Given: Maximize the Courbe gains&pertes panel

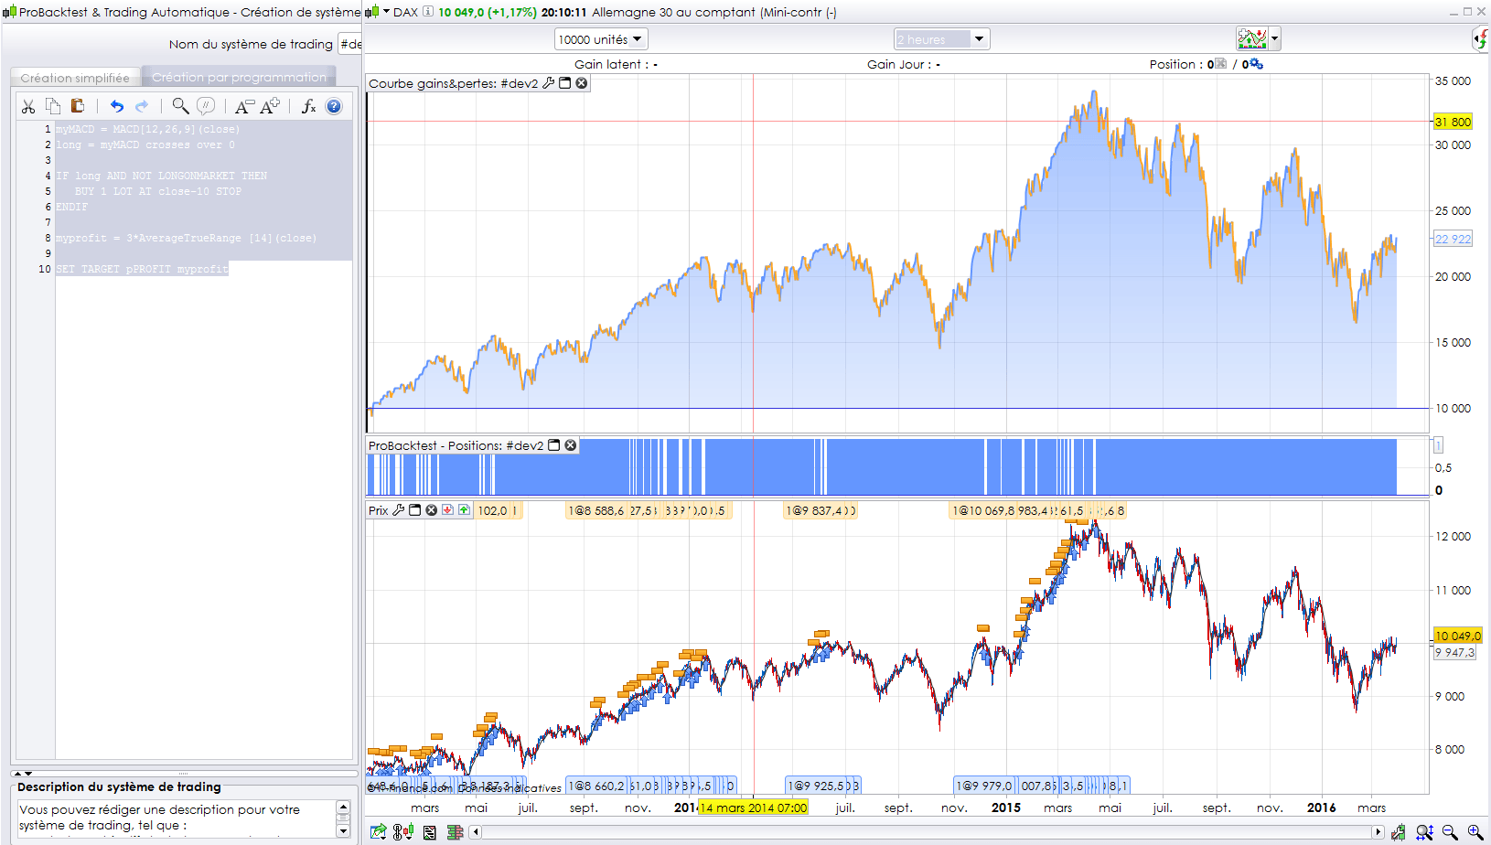Looking at the screenshot, I should coord(565,83).
